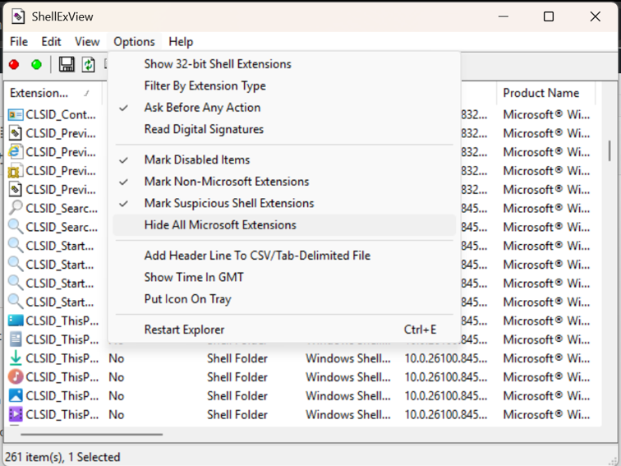Sort by Product Name column header
The image size is (621, 466).
click(545, 93)
